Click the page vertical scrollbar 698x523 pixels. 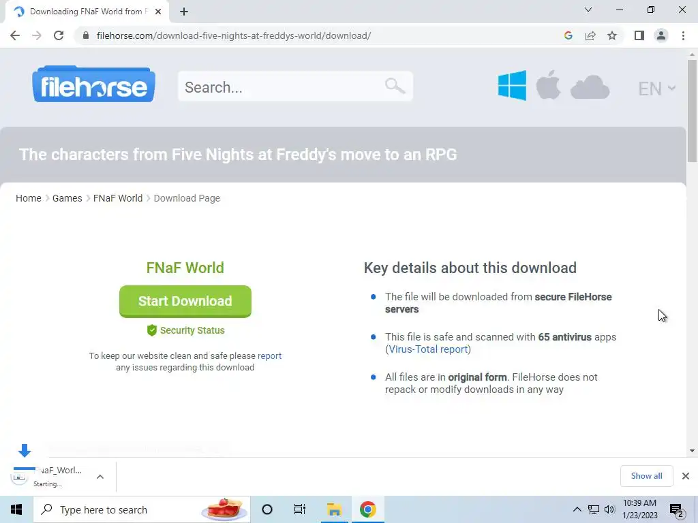(692, 111)
